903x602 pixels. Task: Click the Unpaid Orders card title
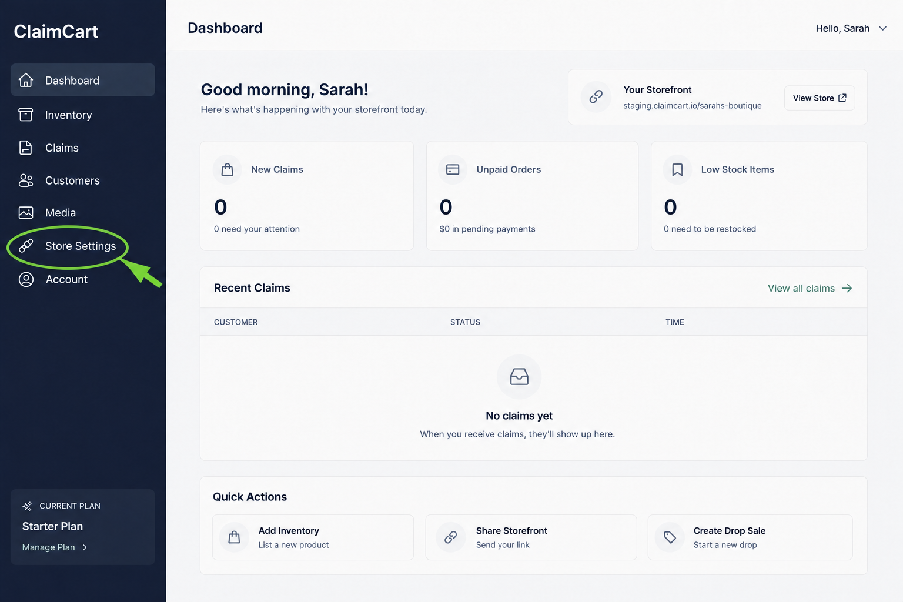pyautogui.click(x=509, y=169)
